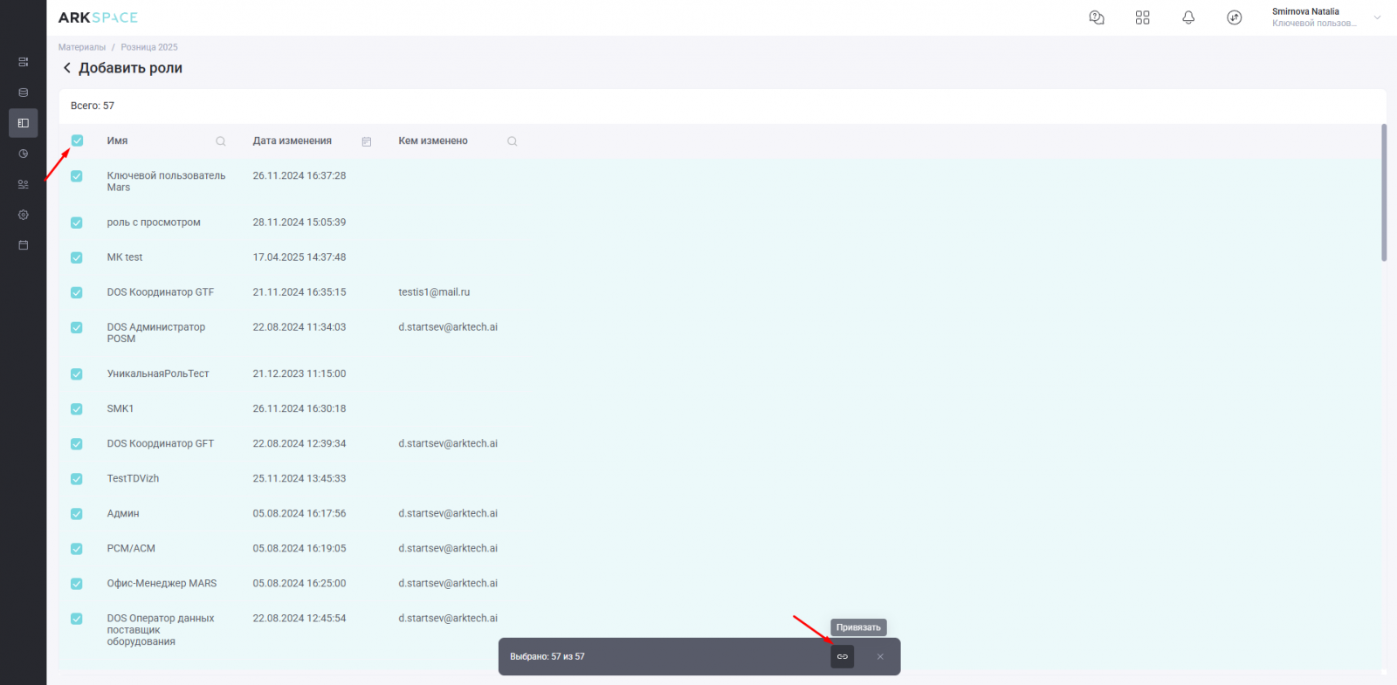Image resolution: width=1397 pixels, height=685 pixels.
Task: Uncheck TestTDVizh row checkbox
Action: pyautogui.click(x=77, y=478)
